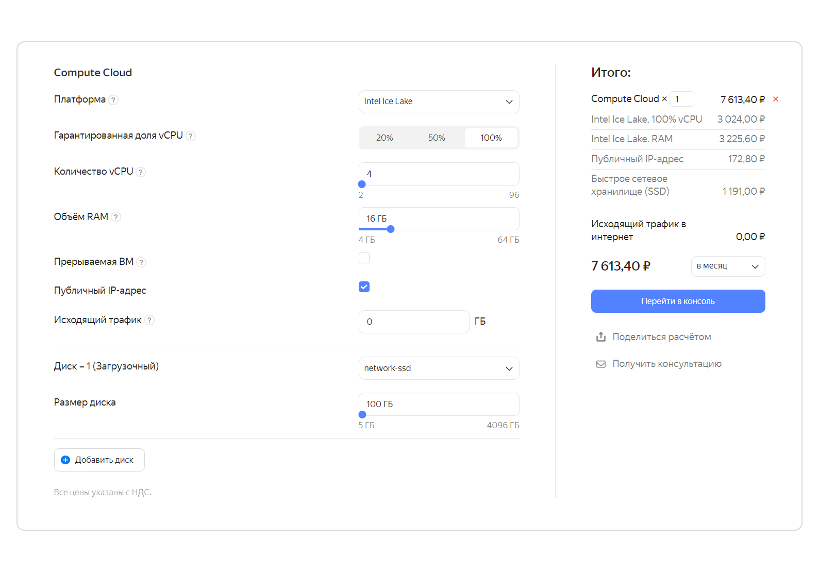Click envelope icon by Получить консультацию
Screen dimensions: 819x572
pos(601,364)
